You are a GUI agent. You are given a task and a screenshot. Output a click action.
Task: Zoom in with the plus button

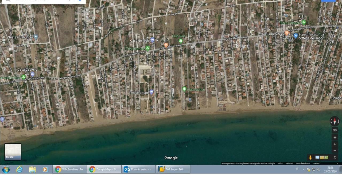pyautogui.click(x=335, y=144)
